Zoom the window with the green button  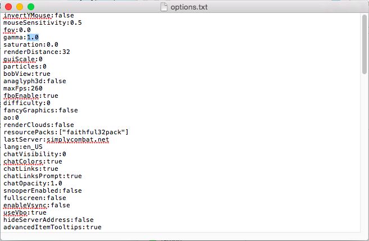coord(31,6)
